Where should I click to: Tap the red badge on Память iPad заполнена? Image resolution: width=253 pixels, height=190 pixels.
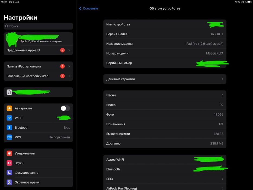click(x=62, y=66)
